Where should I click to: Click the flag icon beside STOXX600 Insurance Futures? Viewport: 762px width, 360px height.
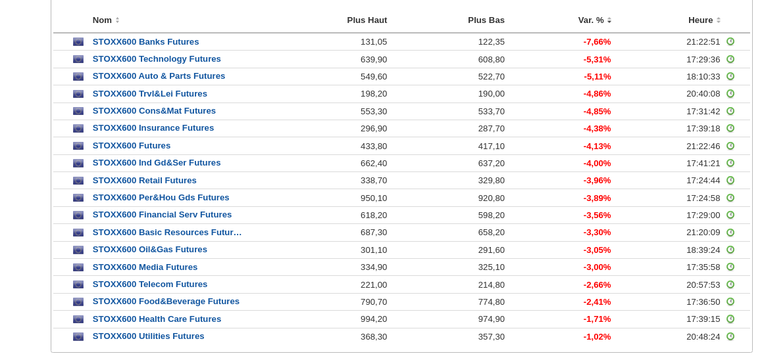[78, 129]
